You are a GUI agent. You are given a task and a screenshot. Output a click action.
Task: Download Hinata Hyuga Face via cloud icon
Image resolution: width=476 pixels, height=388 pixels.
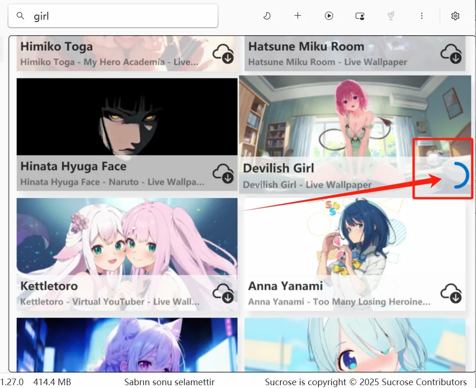coord(223,173)
